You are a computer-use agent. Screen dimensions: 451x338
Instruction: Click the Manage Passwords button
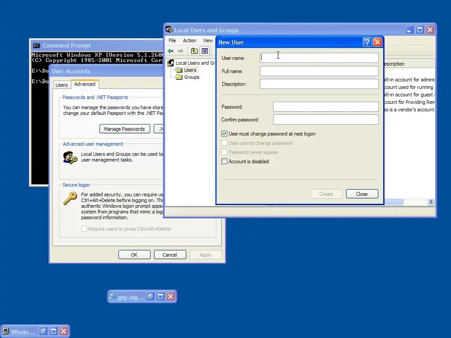click(x=124, y=129)
